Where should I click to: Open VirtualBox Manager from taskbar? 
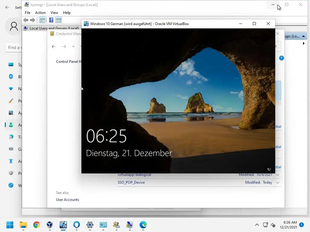(x=50, y=225)
